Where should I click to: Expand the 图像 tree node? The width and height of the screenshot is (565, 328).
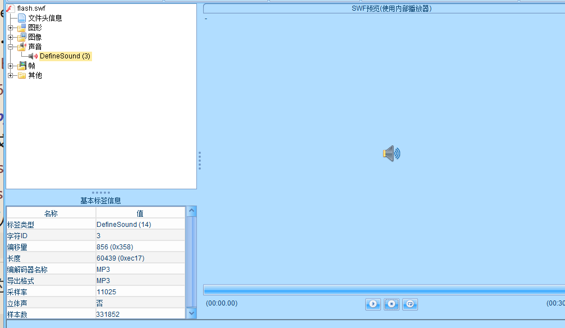pyautogui.click(x=11, y=37)
